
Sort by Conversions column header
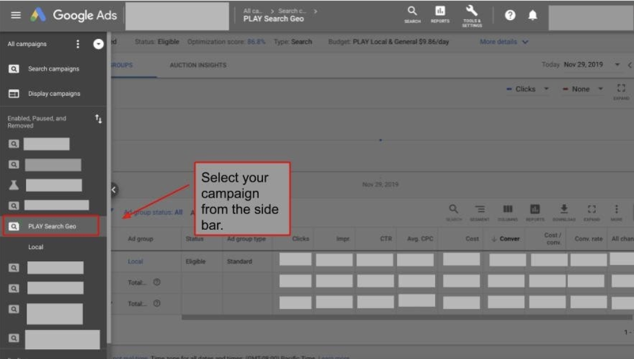tap(506, 239)
